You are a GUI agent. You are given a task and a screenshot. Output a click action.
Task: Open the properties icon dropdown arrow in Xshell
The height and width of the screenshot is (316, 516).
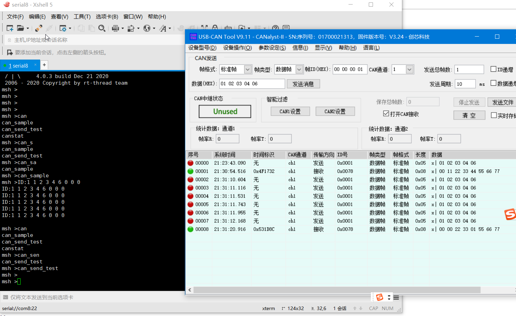pos(70,29)
